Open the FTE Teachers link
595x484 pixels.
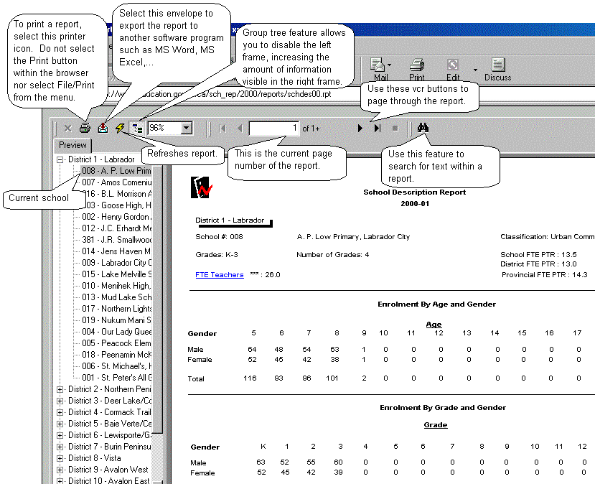(x=219, y=274)
